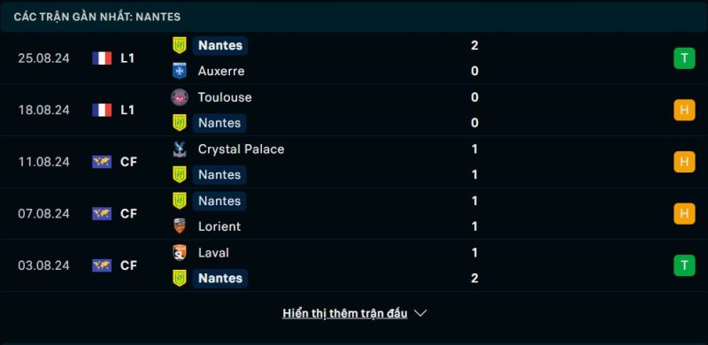The image size is (708, 345).
Task: Open the Lorient team name link
Action: 219,226
